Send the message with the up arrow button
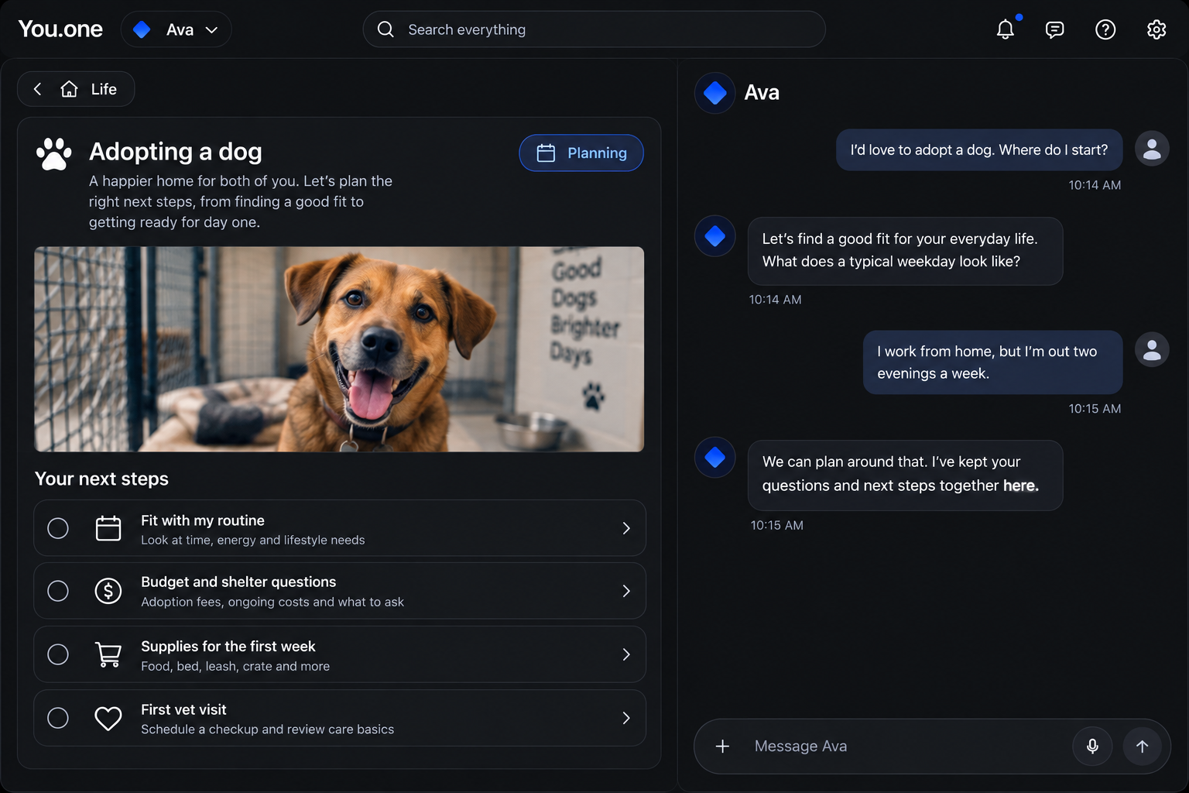The height and width of the screenshot is (793, 1189). (x=1142, y=746)
